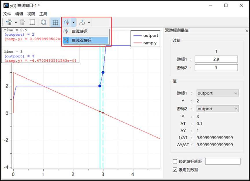Click the greyed remove subplot icon
Screen dimensions: 250x181
point(23,22)
